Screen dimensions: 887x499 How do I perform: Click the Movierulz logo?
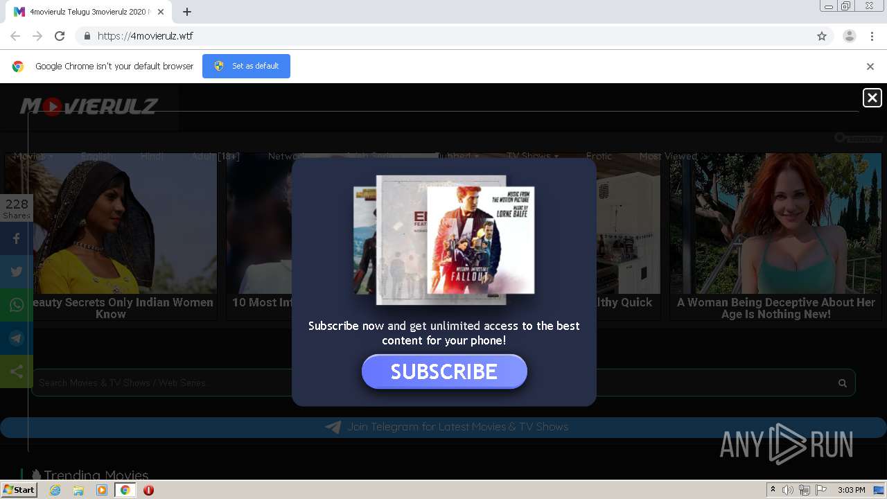(89, 106)
